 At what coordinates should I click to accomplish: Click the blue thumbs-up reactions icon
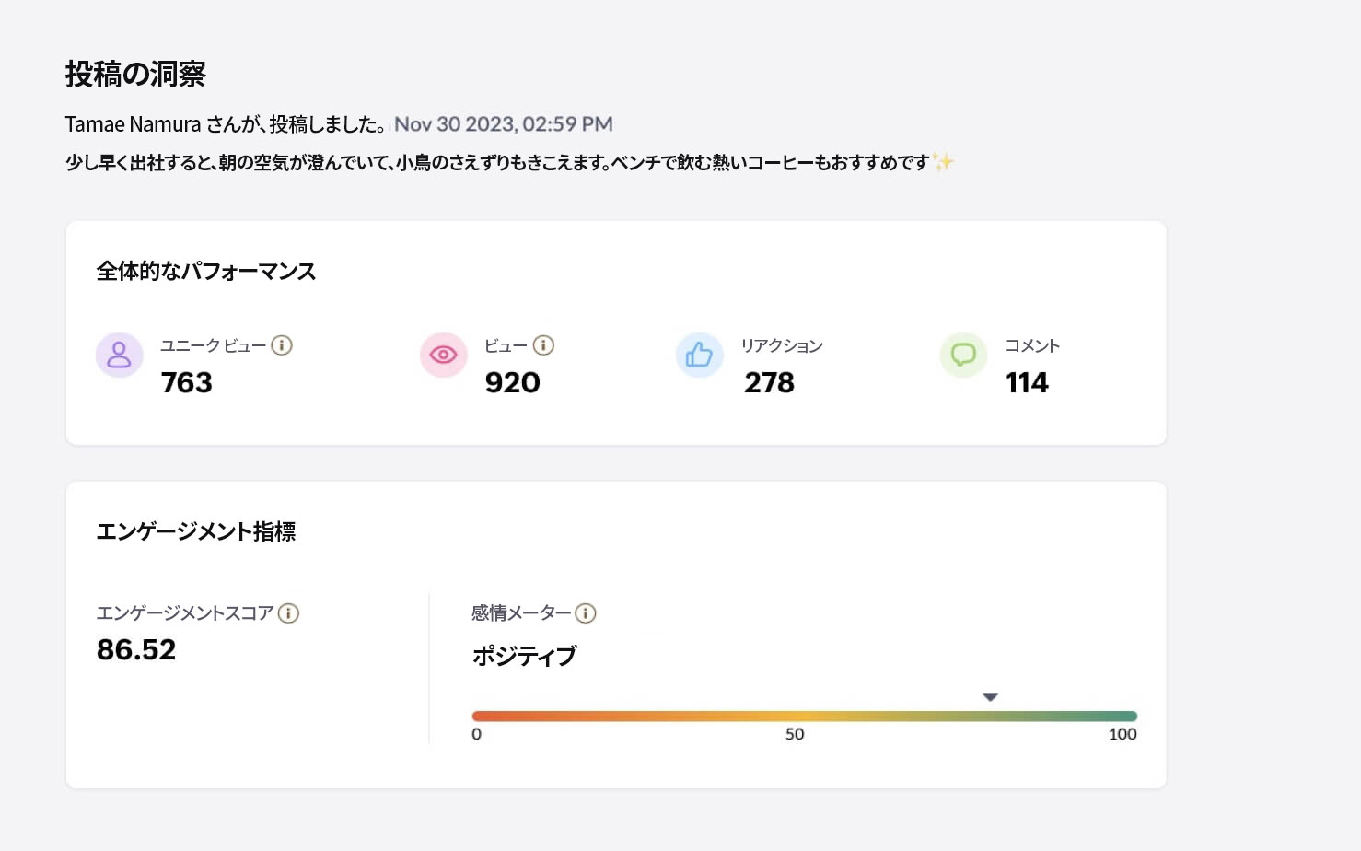(699, 355)
